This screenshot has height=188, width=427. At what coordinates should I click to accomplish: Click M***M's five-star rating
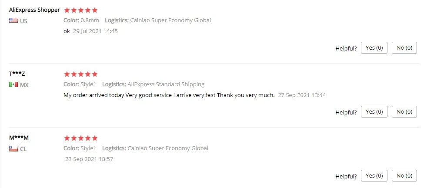(x=80, y=138)
